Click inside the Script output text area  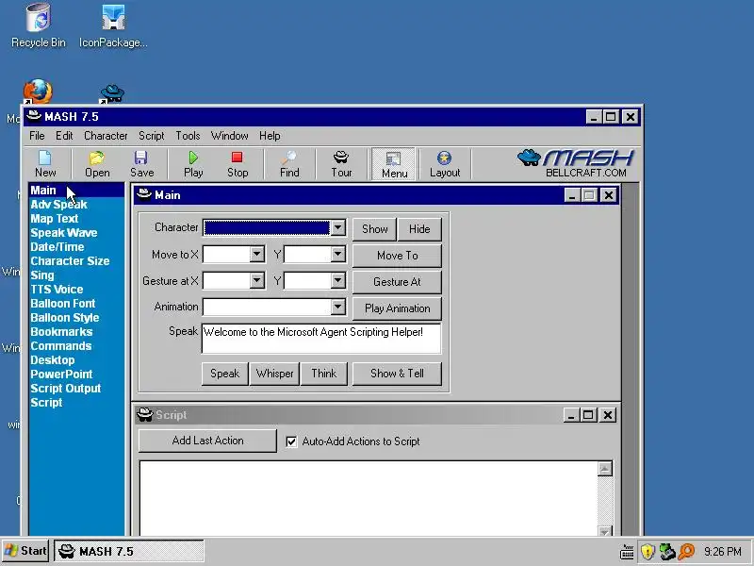click(369, 498)
